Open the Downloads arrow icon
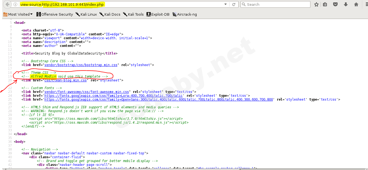 [x=346, y=4]
